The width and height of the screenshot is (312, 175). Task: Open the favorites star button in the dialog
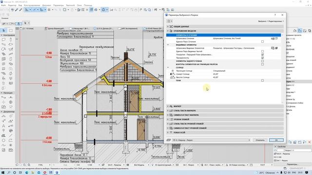[170, 21]
